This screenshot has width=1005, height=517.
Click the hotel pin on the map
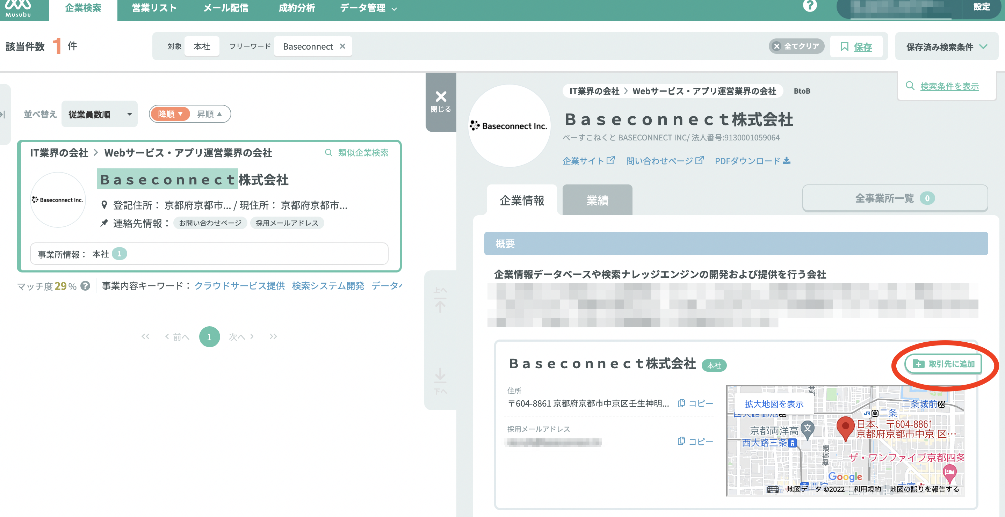pyautogui.click(x=949, y=473)
